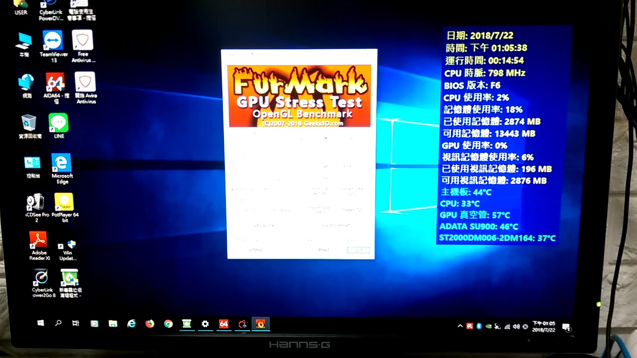637x358 pixels.
Task: Click the 日期: 2018/7/22 overlay line
Action: 480,36
